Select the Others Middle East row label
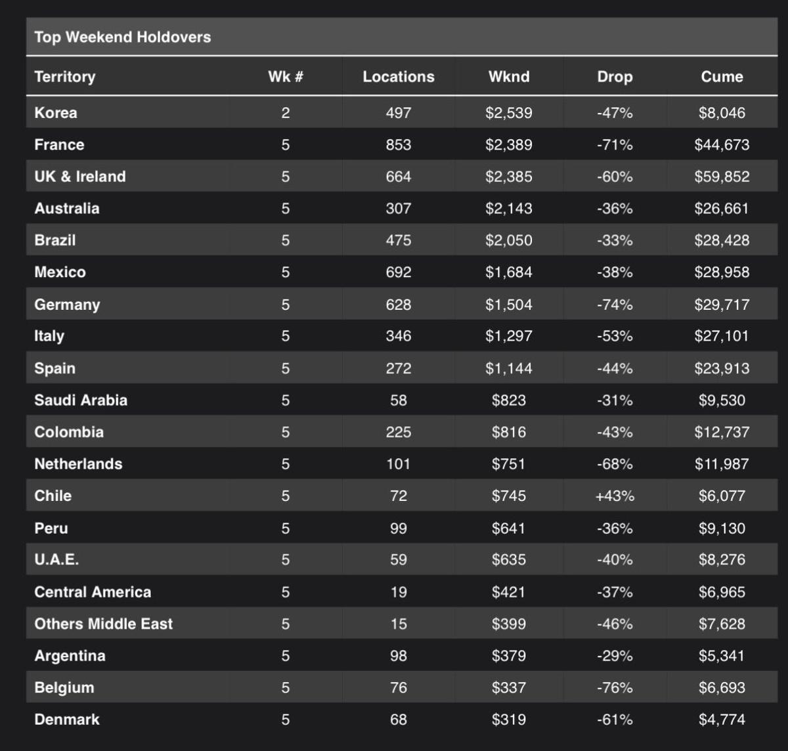The image size is (788, 751). click(x=104, y=624)
